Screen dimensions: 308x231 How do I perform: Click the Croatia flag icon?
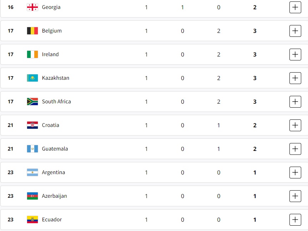[x=32, y=126]
